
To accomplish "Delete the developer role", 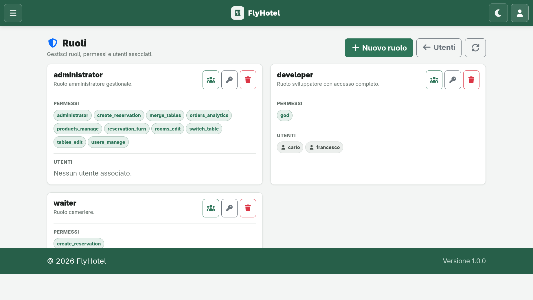I will 471,80.
